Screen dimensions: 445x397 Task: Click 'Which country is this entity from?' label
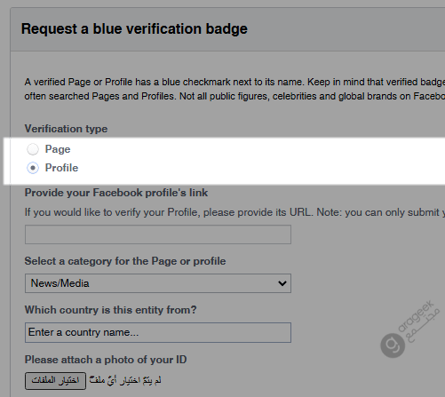click(110, 310)
